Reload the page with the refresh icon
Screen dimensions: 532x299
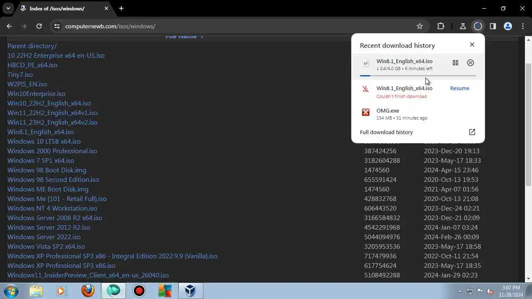39,26
